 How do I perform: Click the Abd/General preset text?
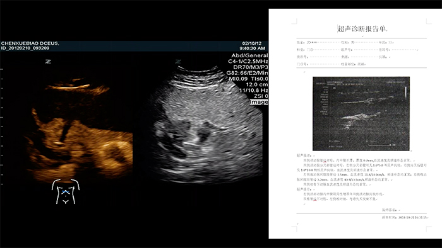point(249,55)
